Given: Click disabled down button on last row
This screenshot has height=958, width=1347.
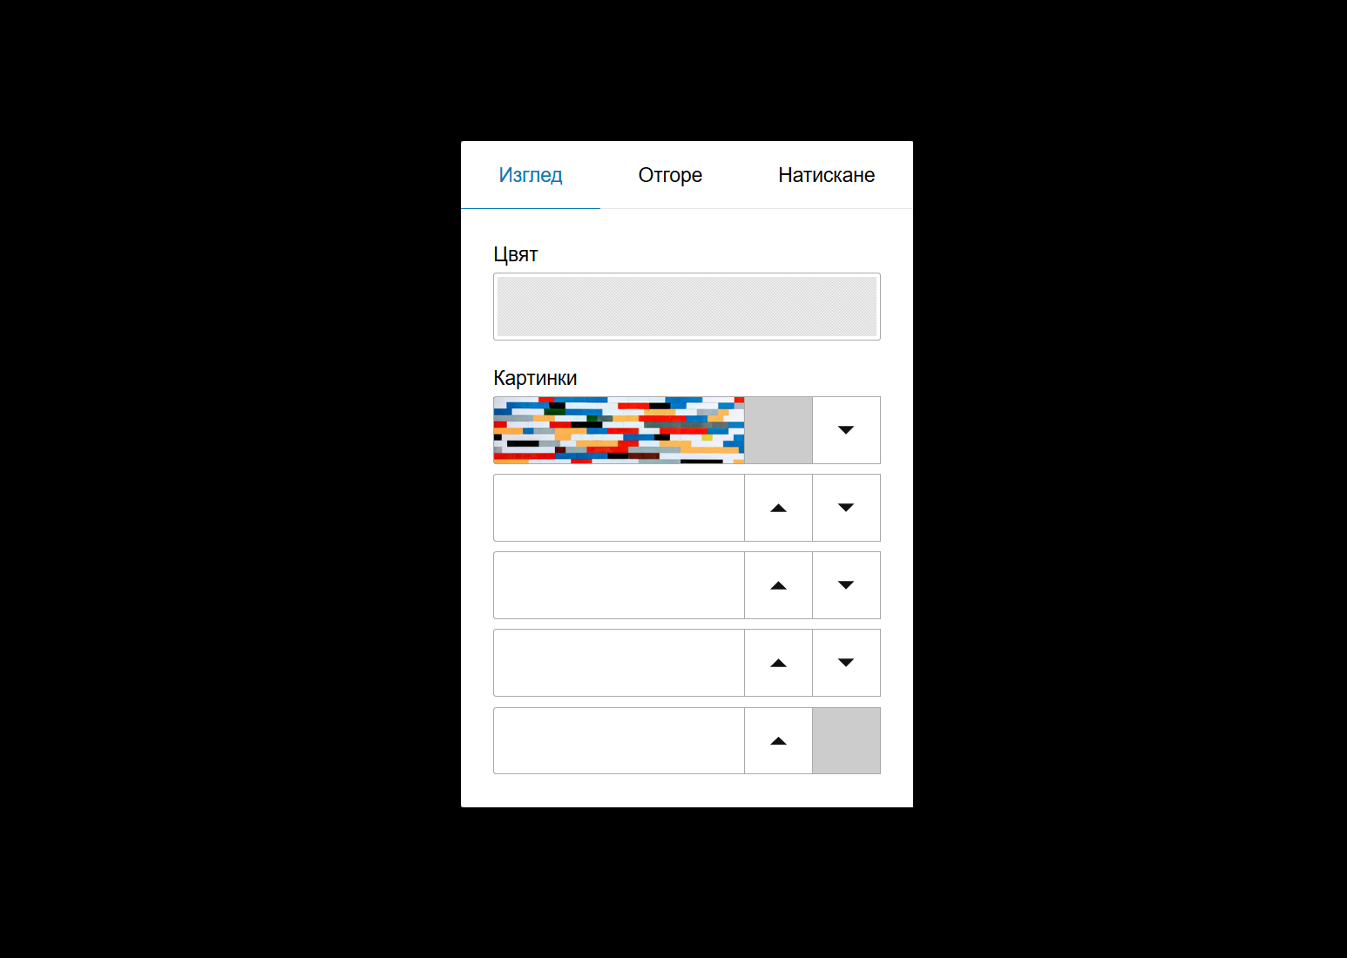Looking at the screenshot, I should pyautogui.click(x=846, y=740).
